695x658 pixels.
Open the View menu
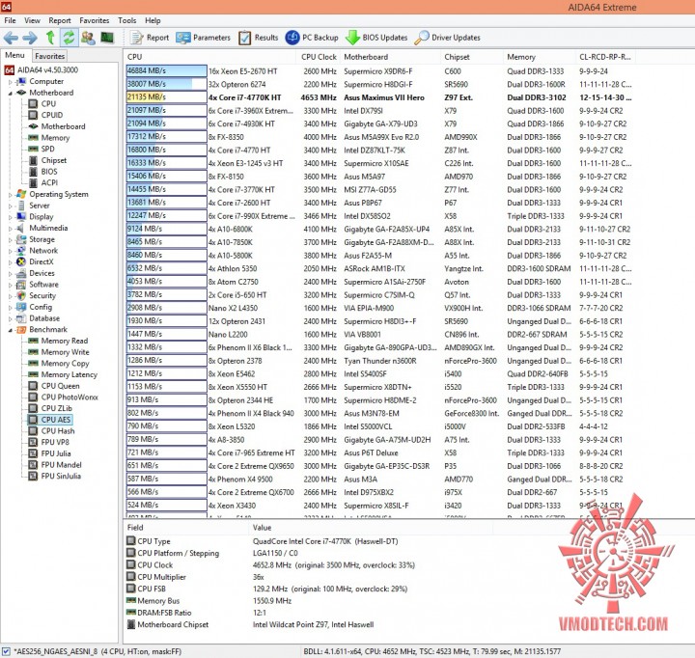(x=32, y=20)
